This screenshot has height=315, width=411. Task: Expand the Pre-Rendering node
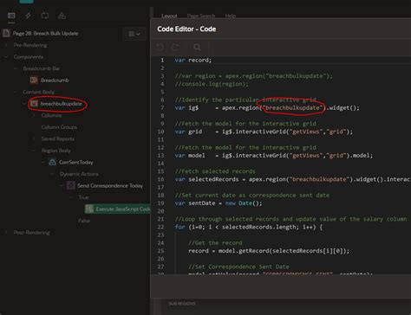tap(6, 45)
